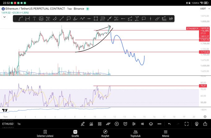
Task: Change the 1s timeframe interval
Action: [19, 124]
